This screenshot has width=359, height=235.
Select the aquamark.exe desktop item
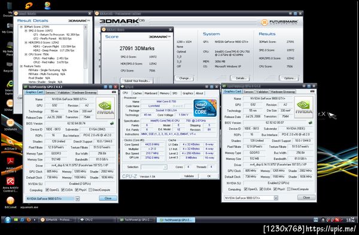pos(29,207)
